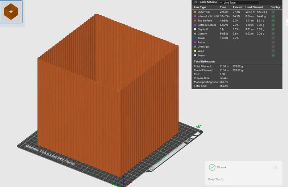Dismiss the Slice ok notification
Screen dimensions: 288x187
[276, 167]
